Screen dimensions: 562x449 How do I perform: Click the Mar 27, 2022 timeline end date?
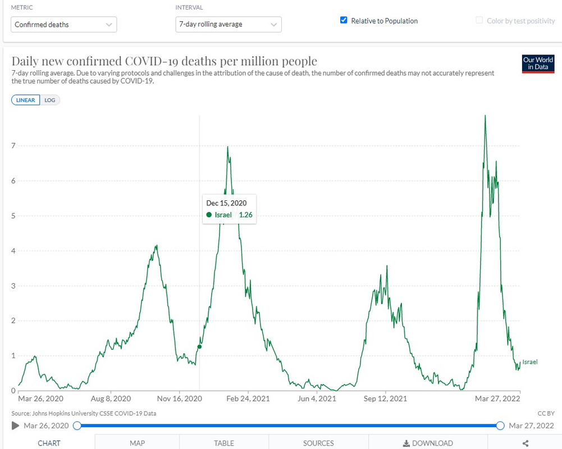(531, 425)
